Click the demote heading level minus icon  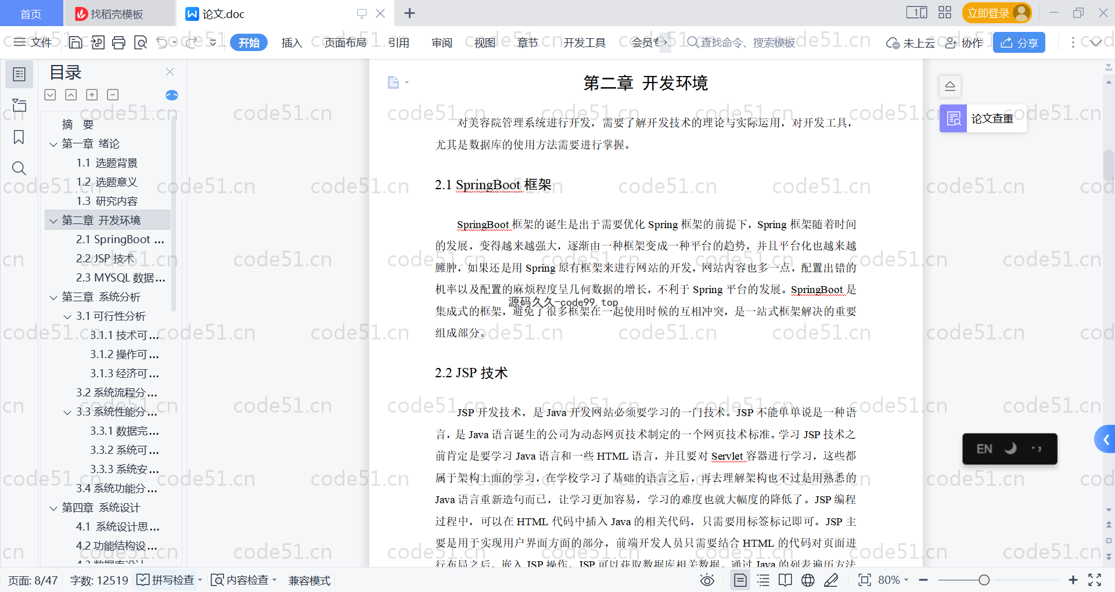[113, 95]
